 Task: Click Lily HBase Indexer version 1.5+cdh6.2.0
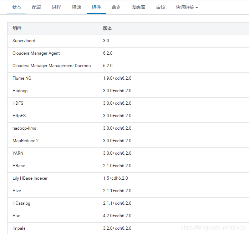116,178
